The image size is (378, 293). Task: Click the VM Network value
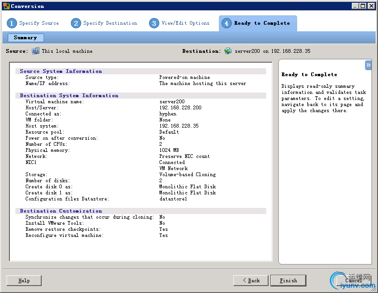pyautogui.click(x=174, y=168)
